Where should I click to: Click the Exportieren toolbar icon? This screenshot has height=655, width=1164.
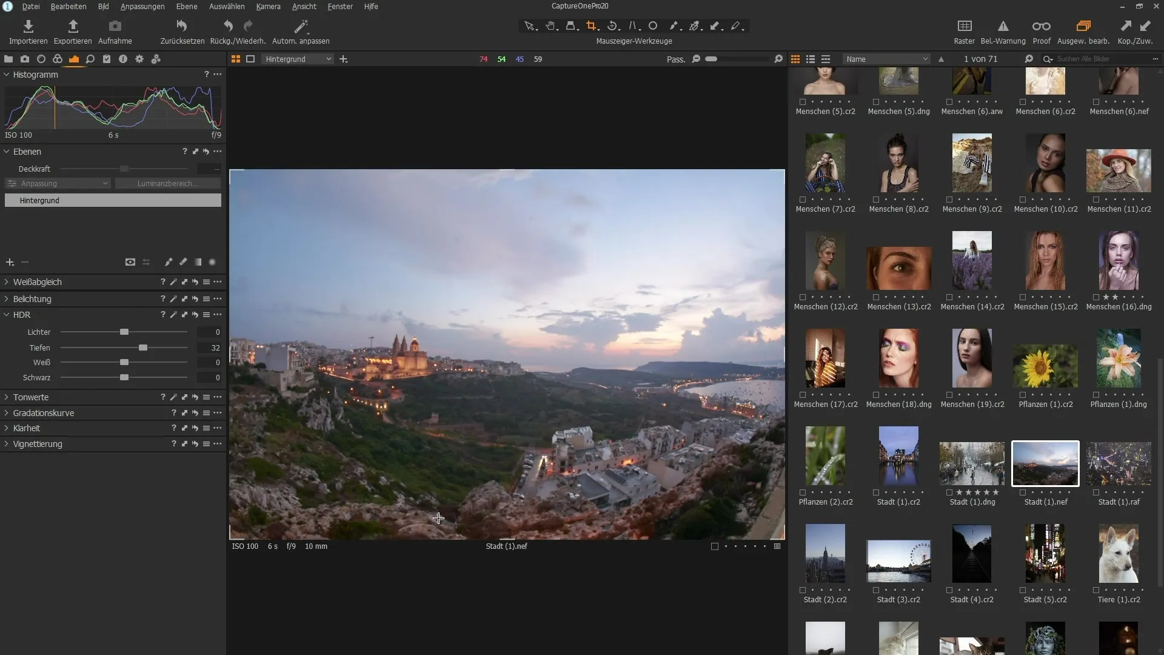[x=73, y=26]
